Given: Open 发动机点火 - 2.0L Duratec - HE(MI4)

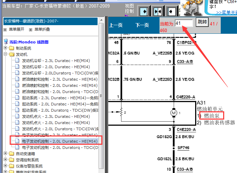Looking at the screenshot, I should coord(56,123).
